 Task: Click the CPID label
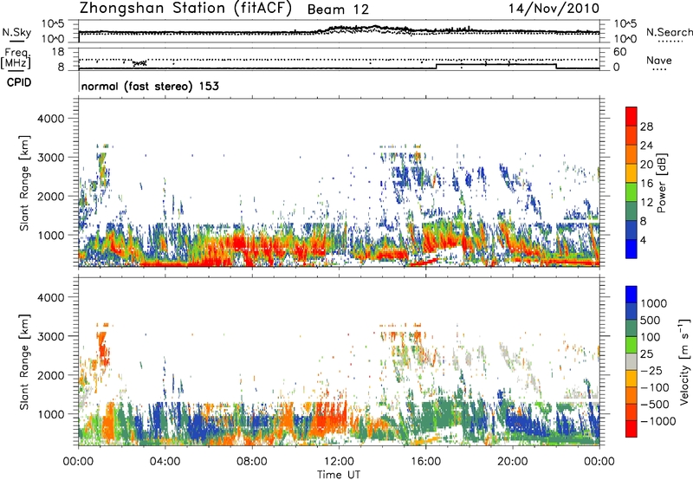(19, 82)
